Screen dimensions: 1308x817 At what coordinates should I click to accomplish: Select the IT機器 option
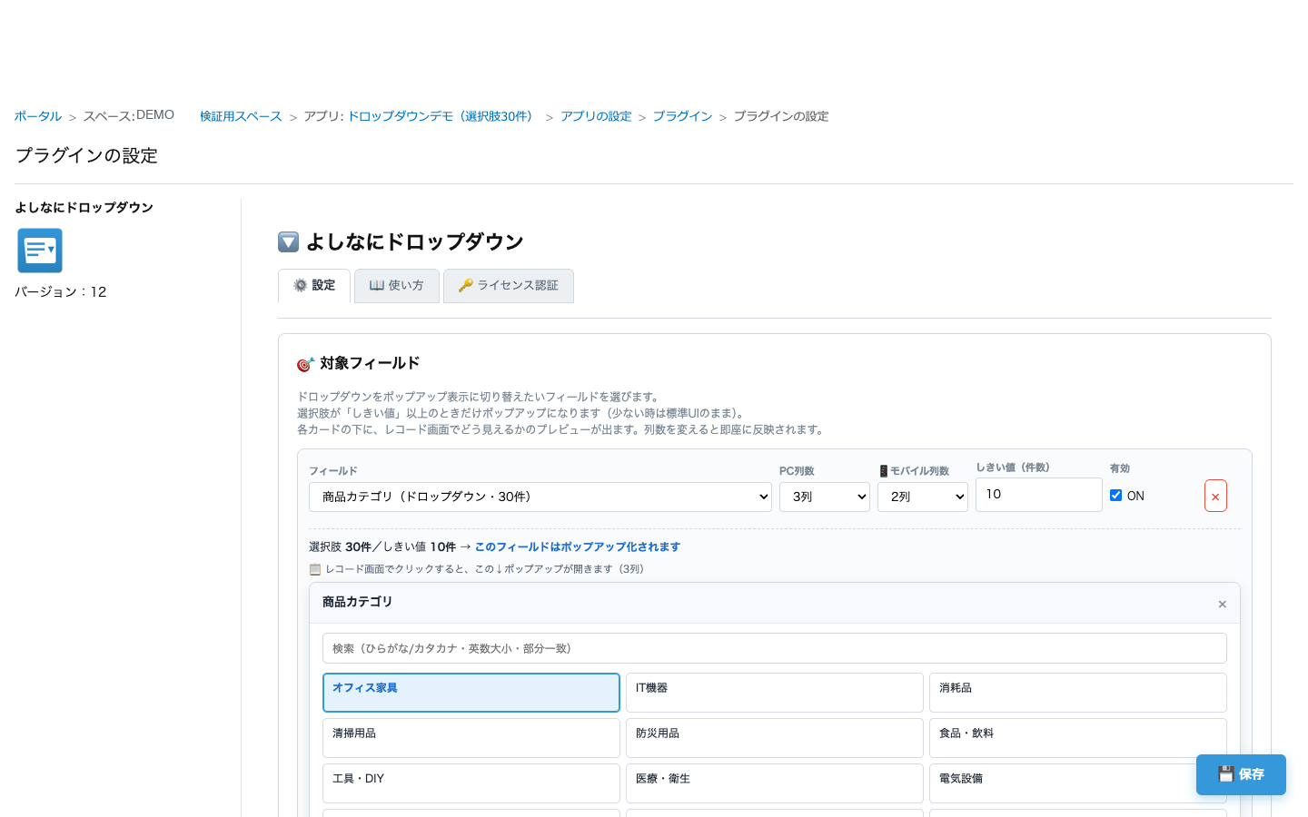click(x=775, y=693)
